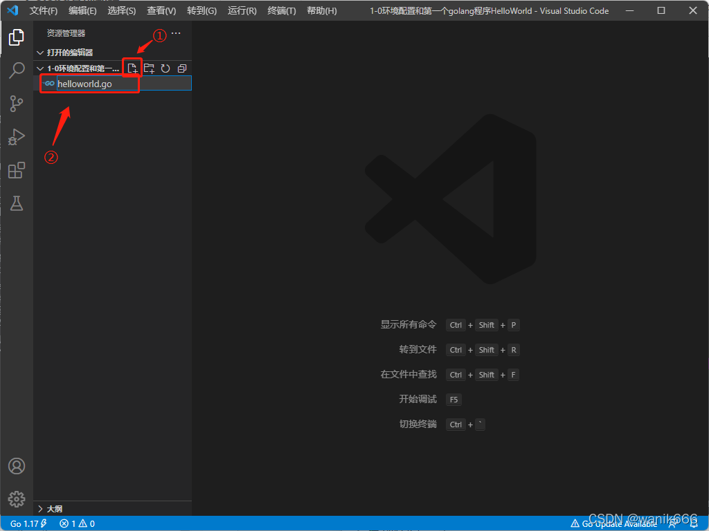Open the Explorer view in activity bar

(x=17, y=37)
